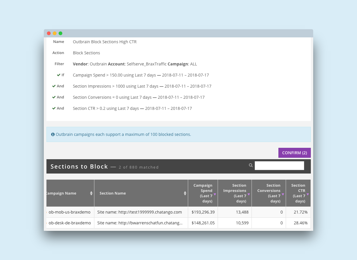Click the Block Sections action text

86,53
